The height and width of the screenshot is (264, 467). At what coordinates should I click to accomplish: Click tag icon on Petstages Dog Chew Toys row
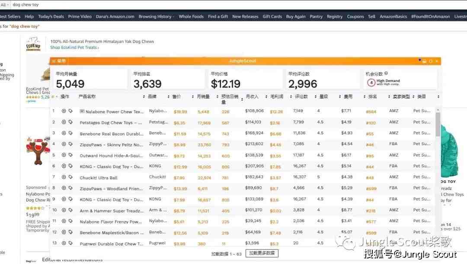click(x=70, y=122)
